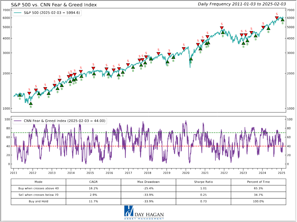Click the 2024 label on the x-axis
This screenshot has height=222, width=297.
click(262, 173)
